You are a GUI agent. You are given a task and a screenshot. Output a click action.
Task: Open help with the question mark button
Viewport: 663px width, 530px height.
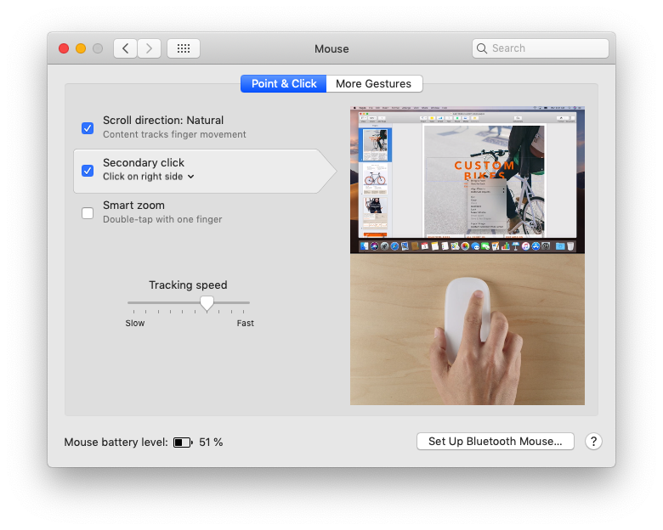[593, 442]
